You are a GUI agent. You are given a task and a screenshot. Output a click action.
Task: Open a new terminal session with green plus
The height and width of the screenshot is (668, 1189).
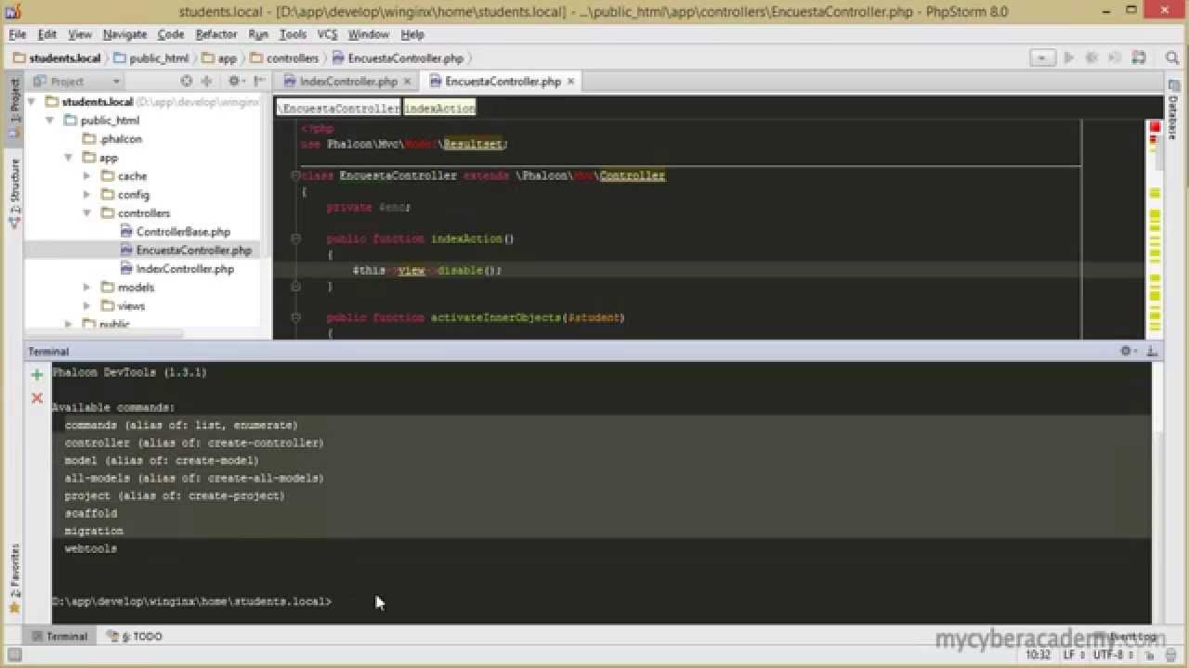37,375
